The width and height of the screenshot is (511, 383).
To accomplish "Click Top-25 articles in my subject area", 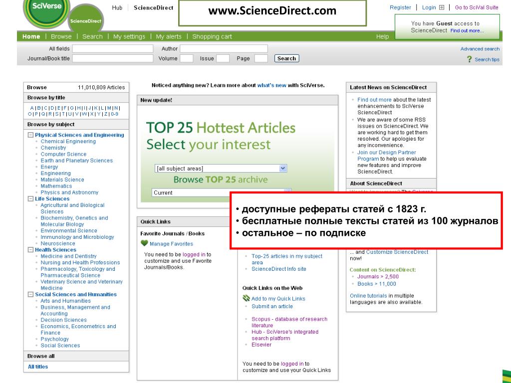I will coord(287,259).
